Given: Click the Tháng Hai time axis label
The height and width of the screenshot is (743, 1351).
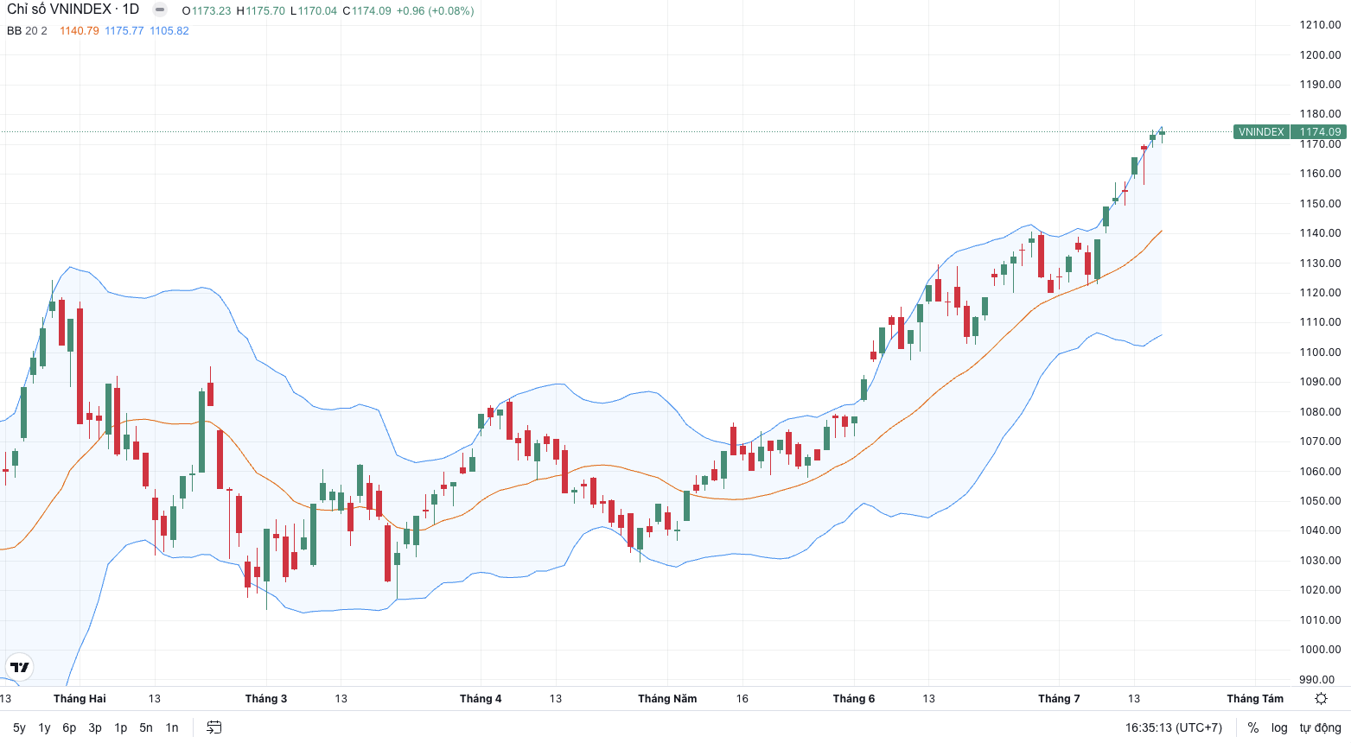Looking at the screenshot, I should 80,698.
